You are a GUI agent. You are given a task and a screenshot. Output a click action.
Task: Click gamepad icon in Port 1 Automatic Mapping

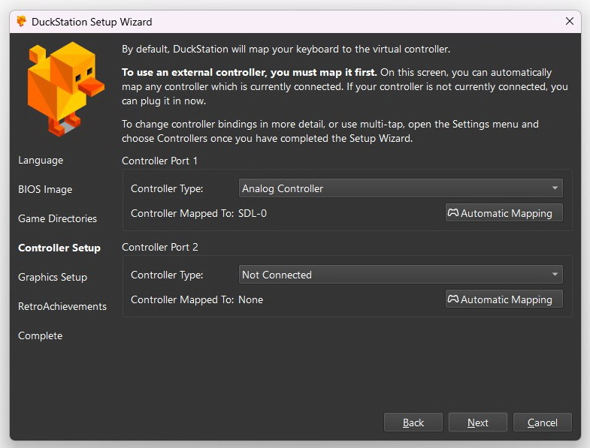pos(453,212)
